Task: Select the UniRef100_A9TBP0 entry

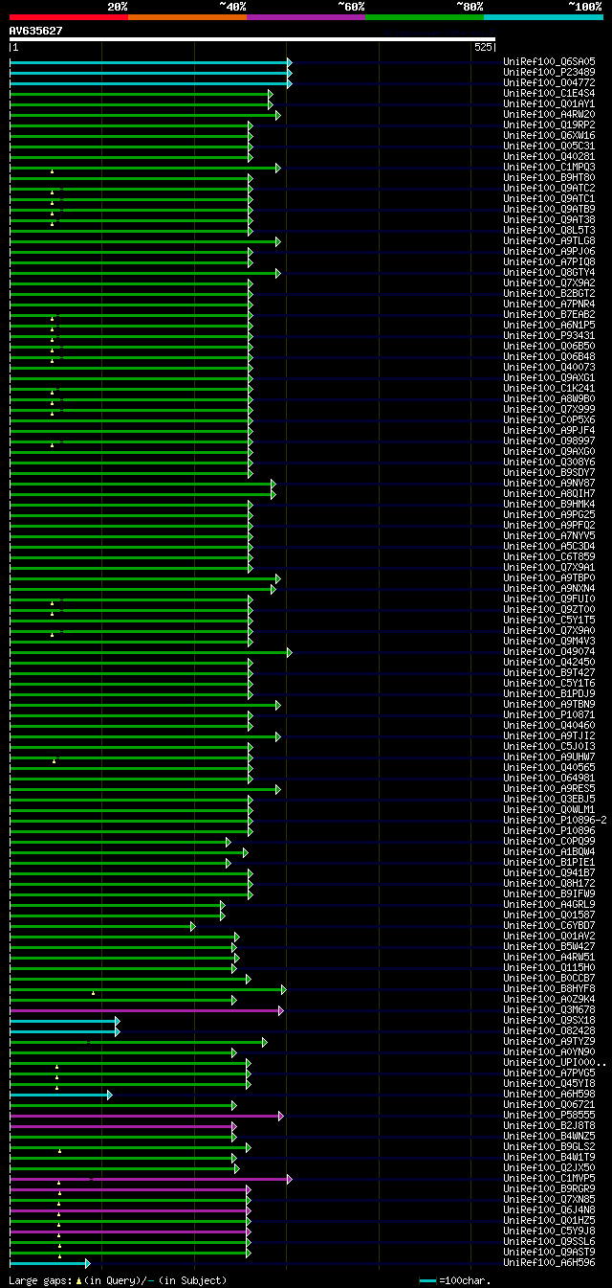Action: (x=551, y=578)
